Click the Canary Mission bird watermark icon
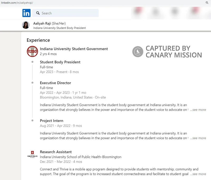 click(137, 52)
